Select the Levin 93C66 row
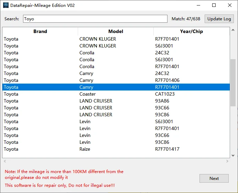This screenshot has width=238, height=193. click(x=116, y=135)
